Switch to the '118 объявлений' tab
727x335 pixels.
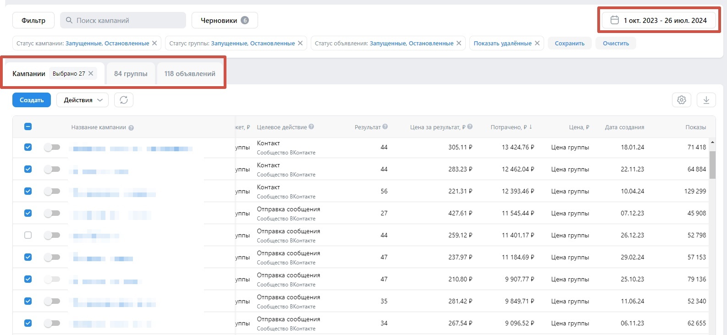[190, 73]
